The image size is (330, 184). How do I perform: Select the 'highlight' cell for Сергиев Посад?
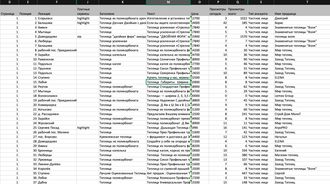pos(88,128)
